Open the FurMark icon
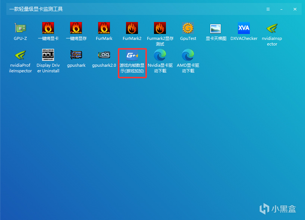Screen dimensions: 305x220 pyautogui.click(x=104, y=28)
